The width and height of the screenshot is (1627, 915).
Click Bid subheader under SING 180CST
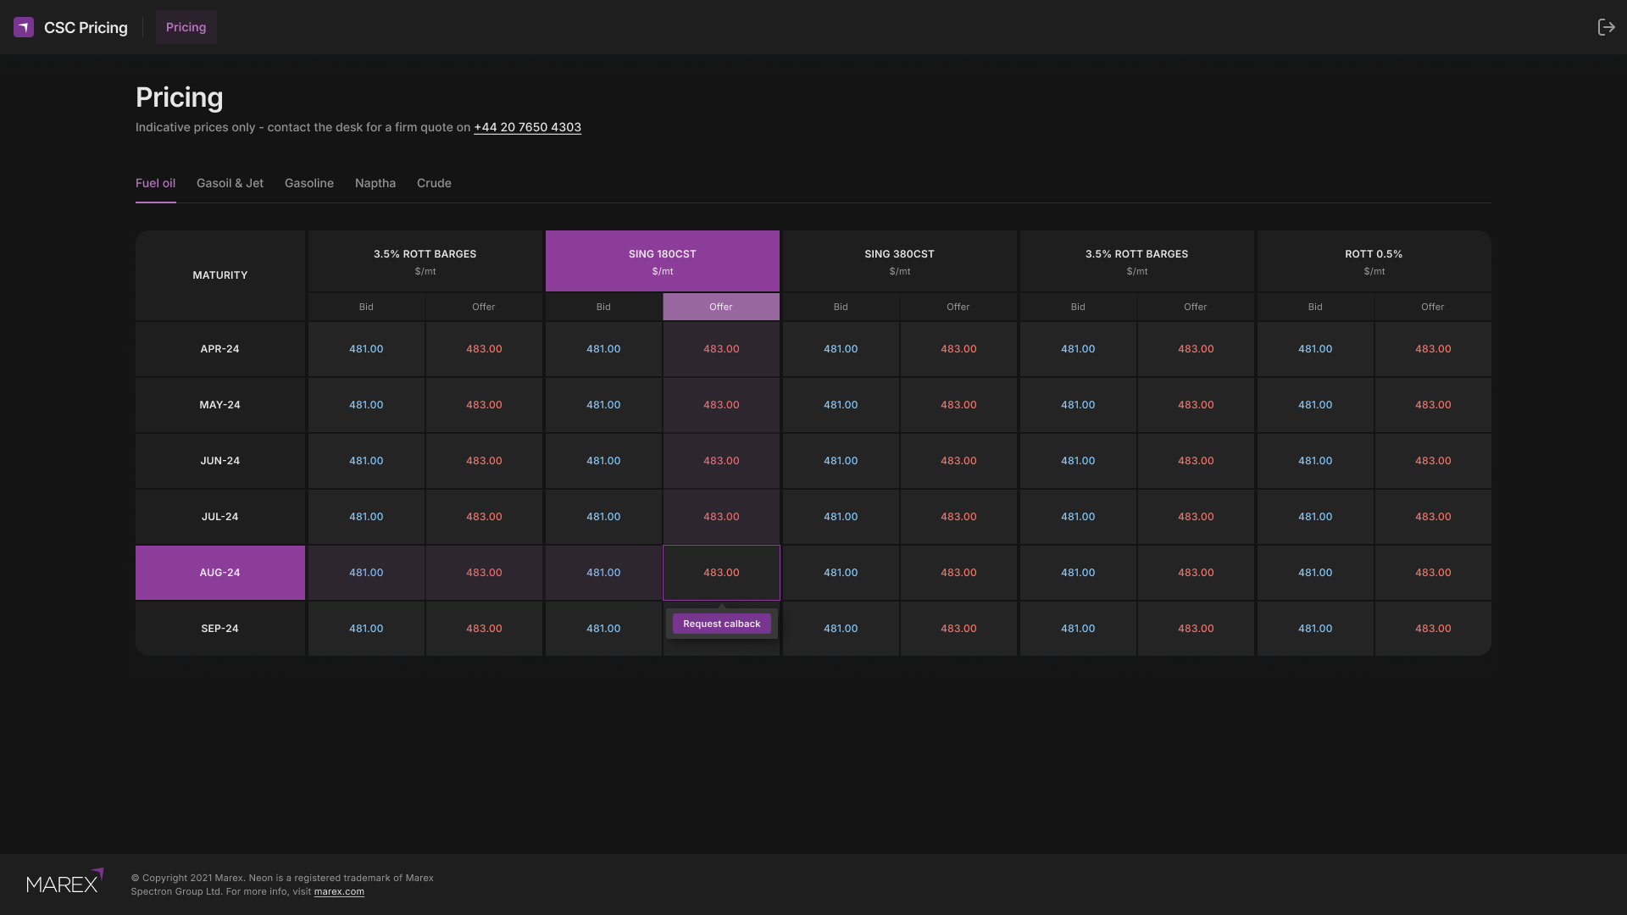[x=603, y=307]
